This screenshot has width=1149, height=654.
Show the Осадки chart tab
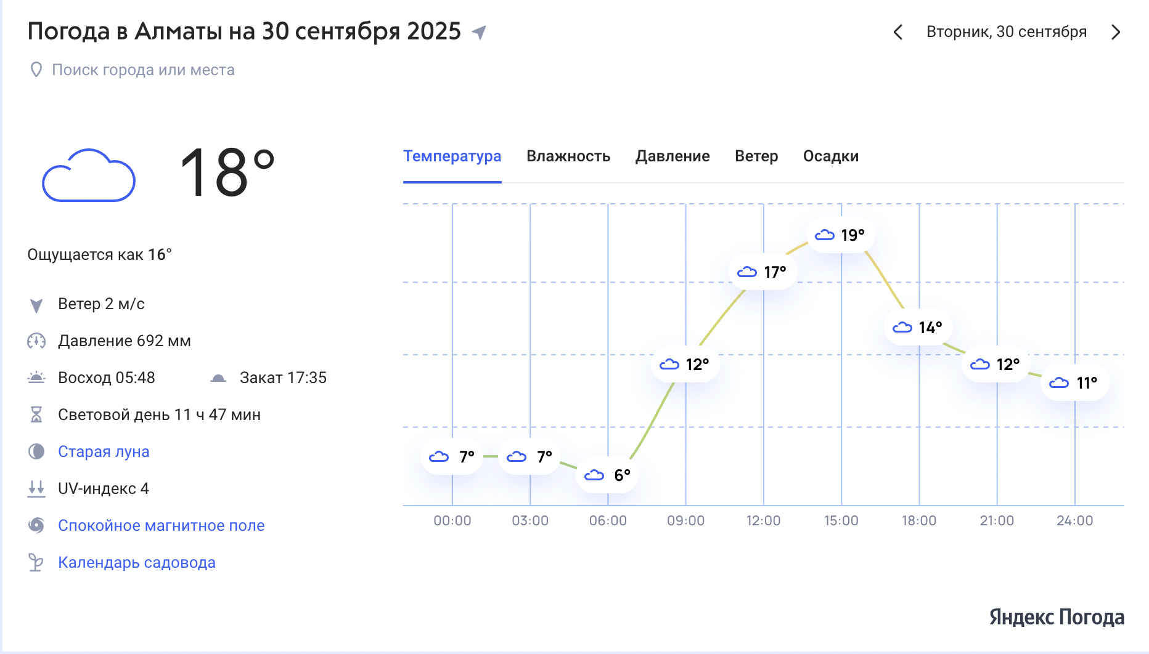[831, 156]
